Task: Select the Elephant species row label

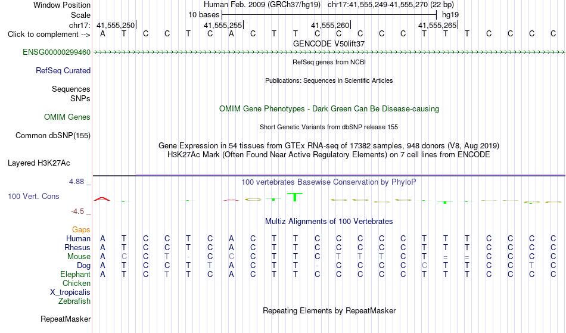Action: pos(75,275)
